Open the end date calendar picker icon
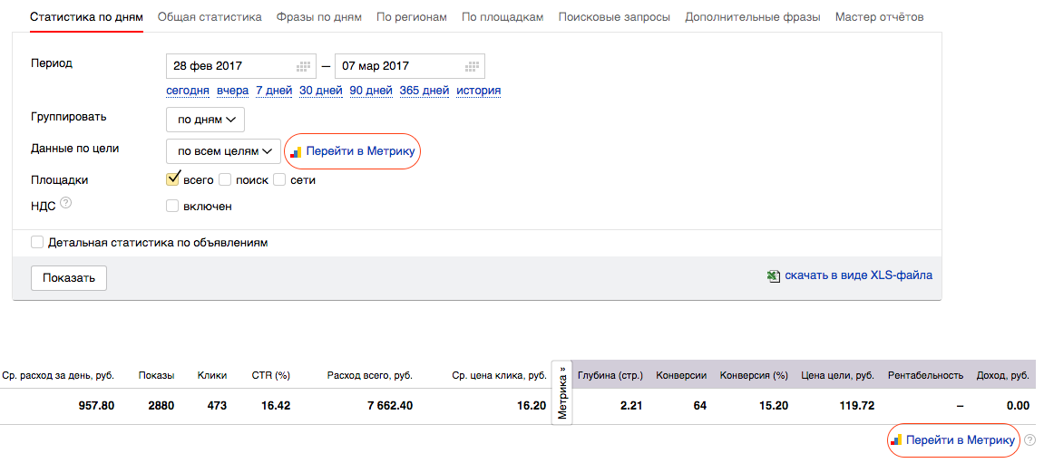 coord(472,66)
